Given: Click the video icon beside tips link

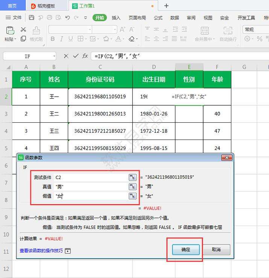Looking at the screenshot, I should 68,251.
